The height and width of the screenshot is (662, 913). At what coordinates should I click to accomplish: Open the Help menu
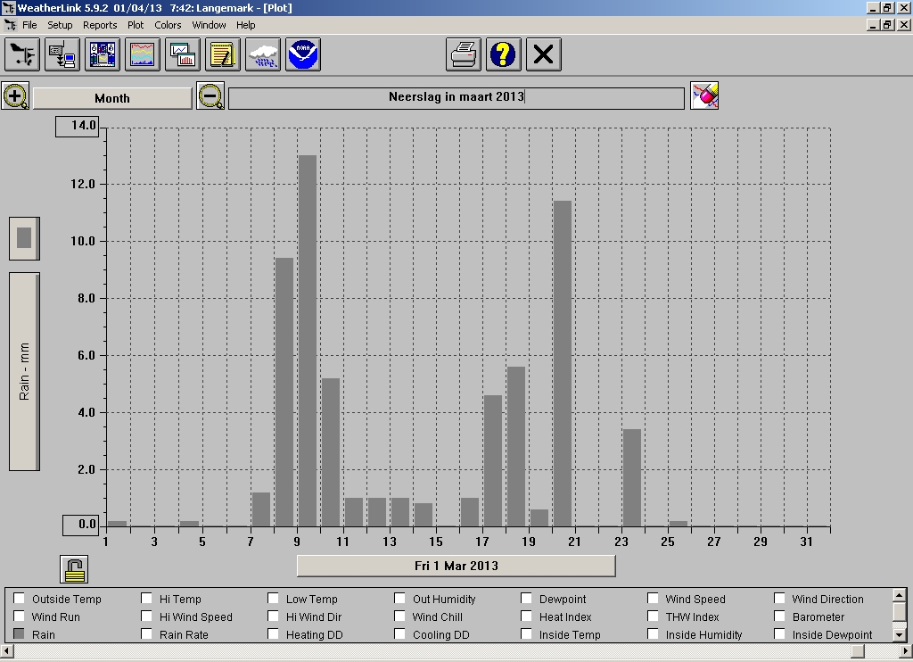coord(246,25)
